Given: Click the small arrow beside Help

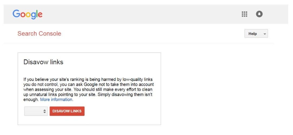Looking at the screenshot, I should click(x=264, y=34).
